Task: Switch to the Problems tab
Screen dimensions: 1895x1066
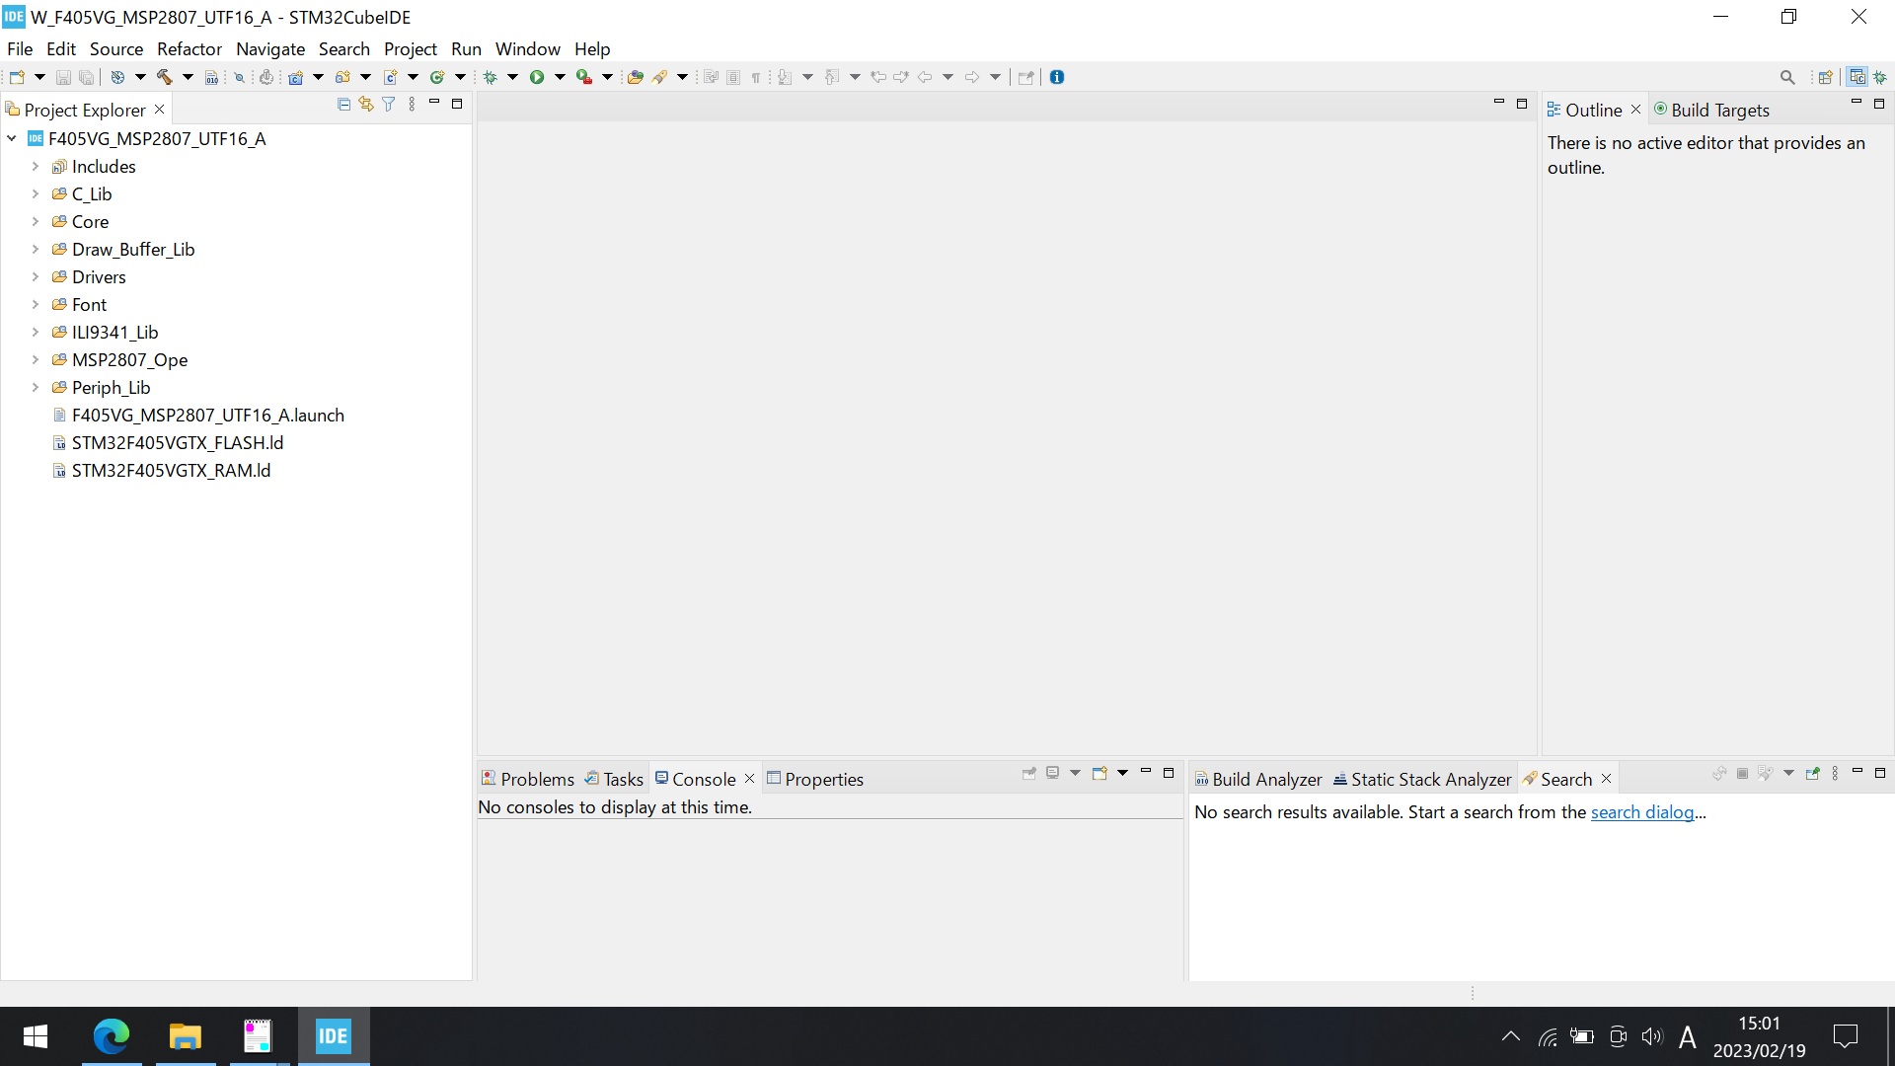Action: coord(527,779)
